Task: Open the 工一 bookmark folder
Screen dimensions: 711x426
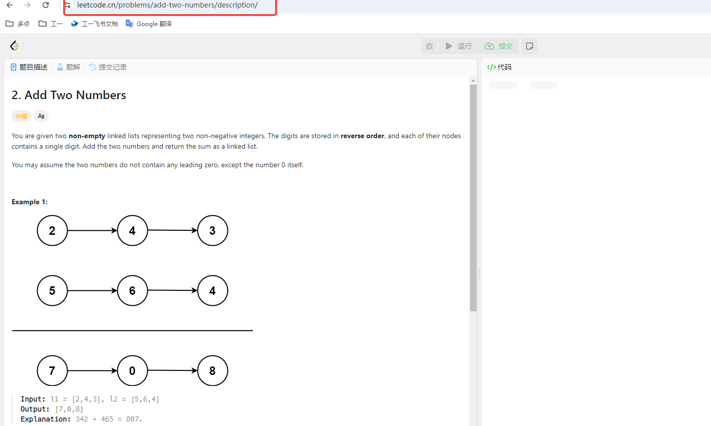Action: [51, 24]
